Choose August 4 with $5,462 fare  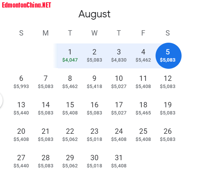tap(143, 56)
